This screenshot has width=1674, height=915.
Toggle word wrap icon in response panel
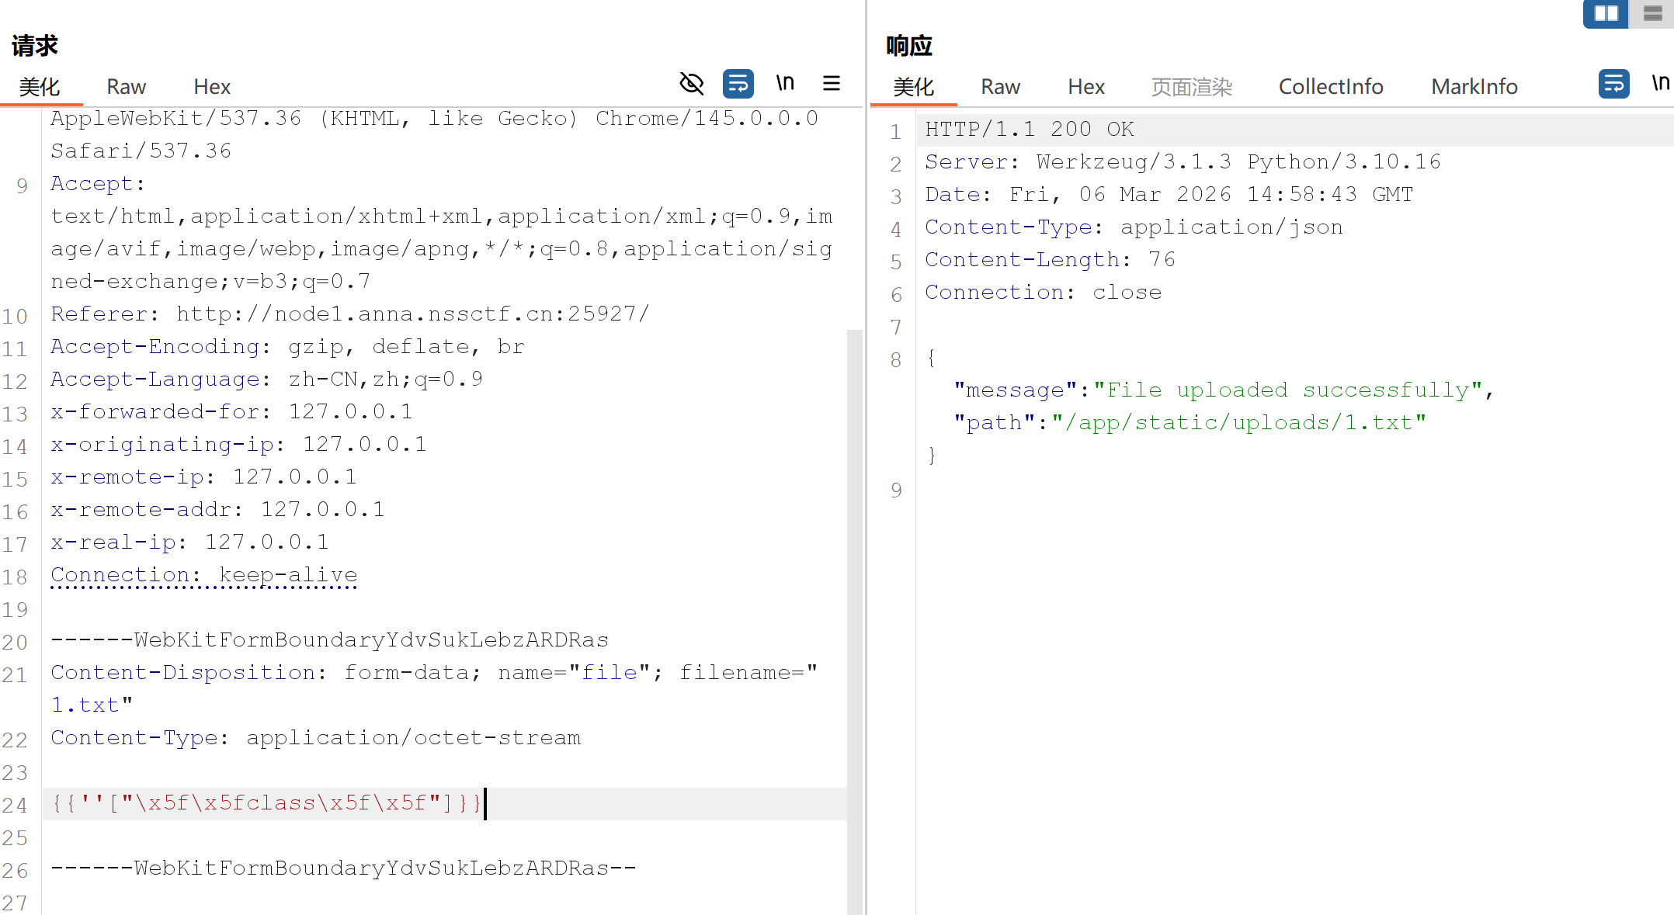pyautogui.click(x=1613, y=83)
